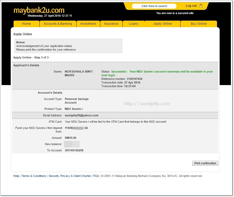Click the green Successful status message
The width and height of the screenshot is (234, 197).
coord(157,73)
